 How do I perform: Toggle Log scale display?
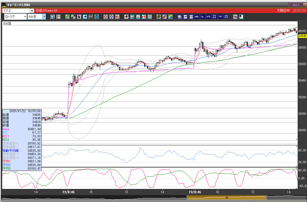(235, 17)
